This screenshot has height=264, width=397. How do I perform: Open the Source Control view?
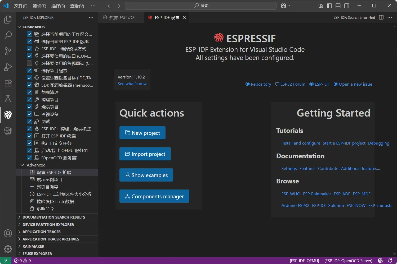tap(8, 51)
